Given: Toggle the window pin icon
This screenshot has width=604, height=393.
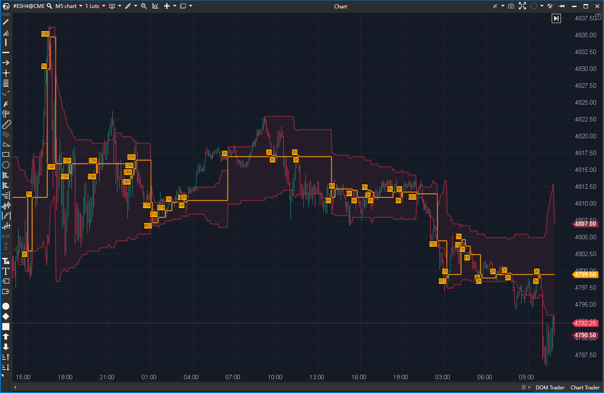Looking at the screenshot, I should tap(561, 6).
